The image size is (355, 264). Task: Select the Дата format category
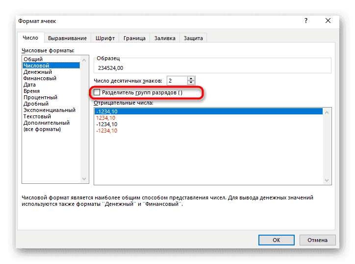click(x=30, y=85)
